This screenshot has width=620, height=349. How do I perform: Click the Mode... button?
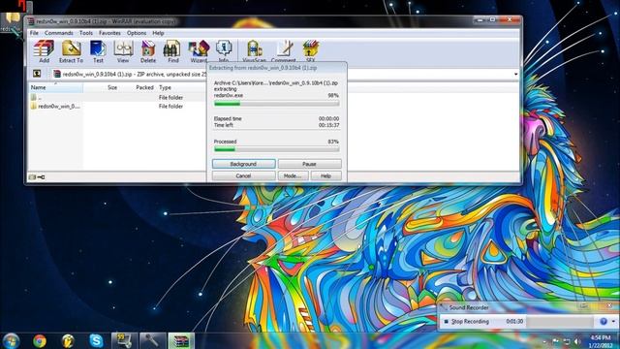click(293, 175)
